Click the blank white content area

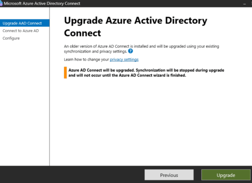(151, 122)
